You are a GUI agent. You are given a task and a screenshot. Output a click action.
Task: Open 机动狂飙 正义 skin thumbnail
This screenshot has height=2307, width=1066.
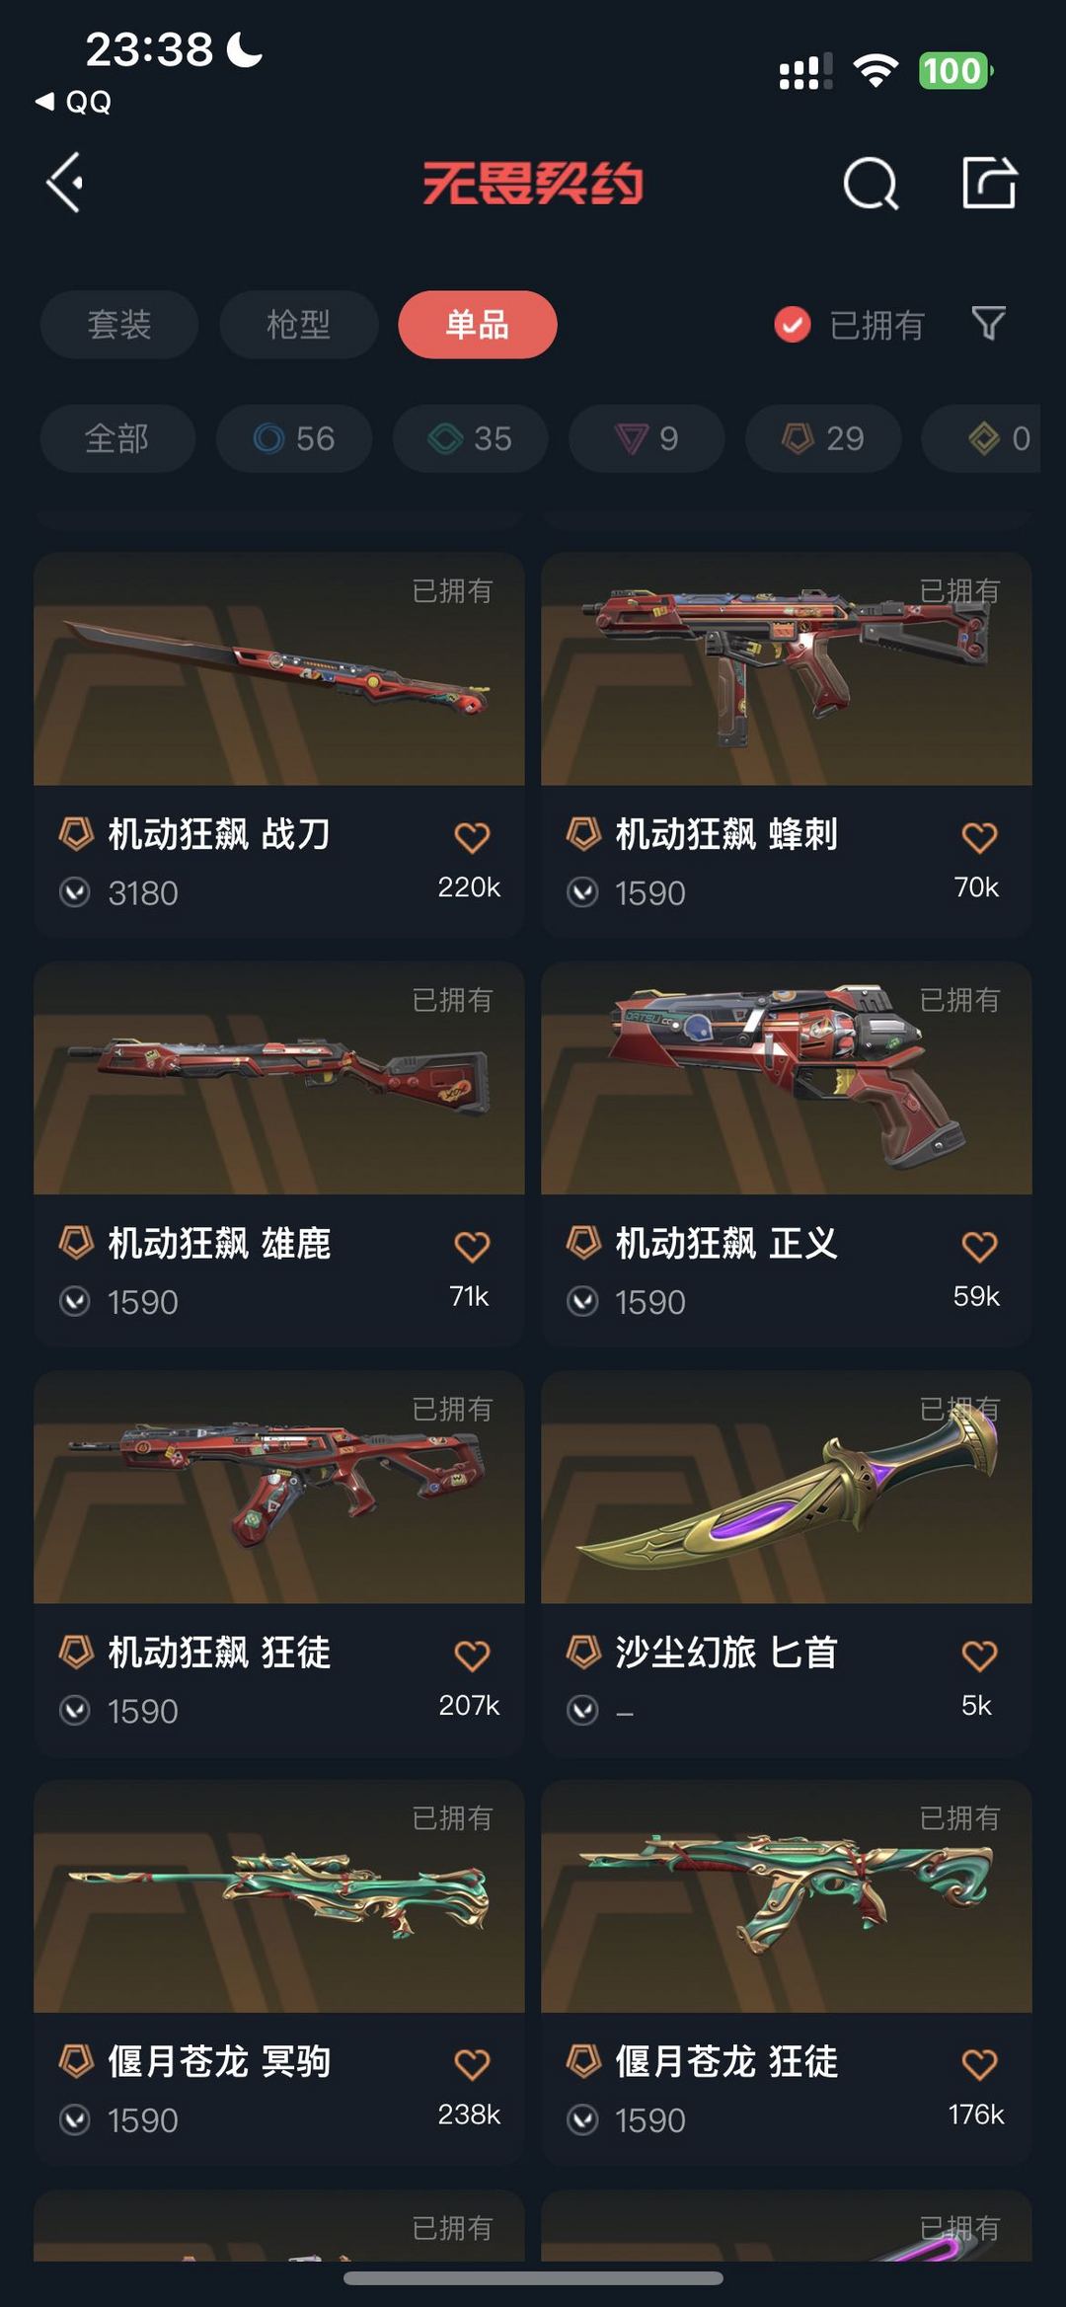(x=787, y=1078)
